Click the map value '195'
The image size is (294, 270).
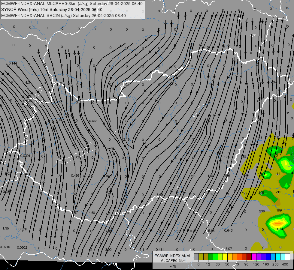point(193,176)
